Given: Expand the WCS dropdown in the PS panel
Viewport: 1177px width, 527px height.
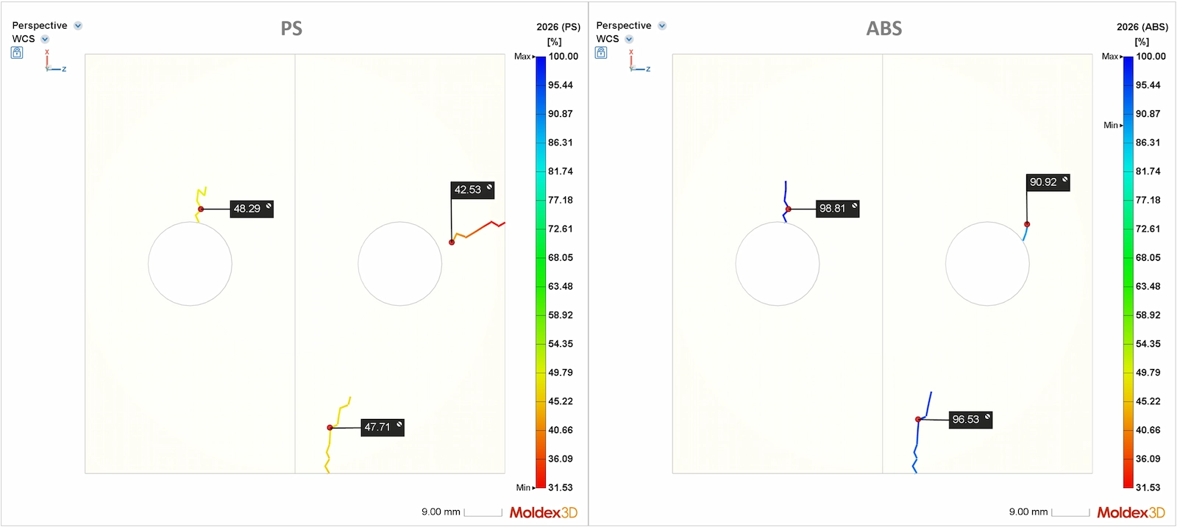Looking at the screenshot, I should 45,40.
